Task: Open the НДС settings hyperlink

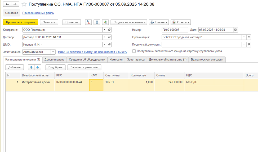Action: pyautogui.click(x=93, y=52)
